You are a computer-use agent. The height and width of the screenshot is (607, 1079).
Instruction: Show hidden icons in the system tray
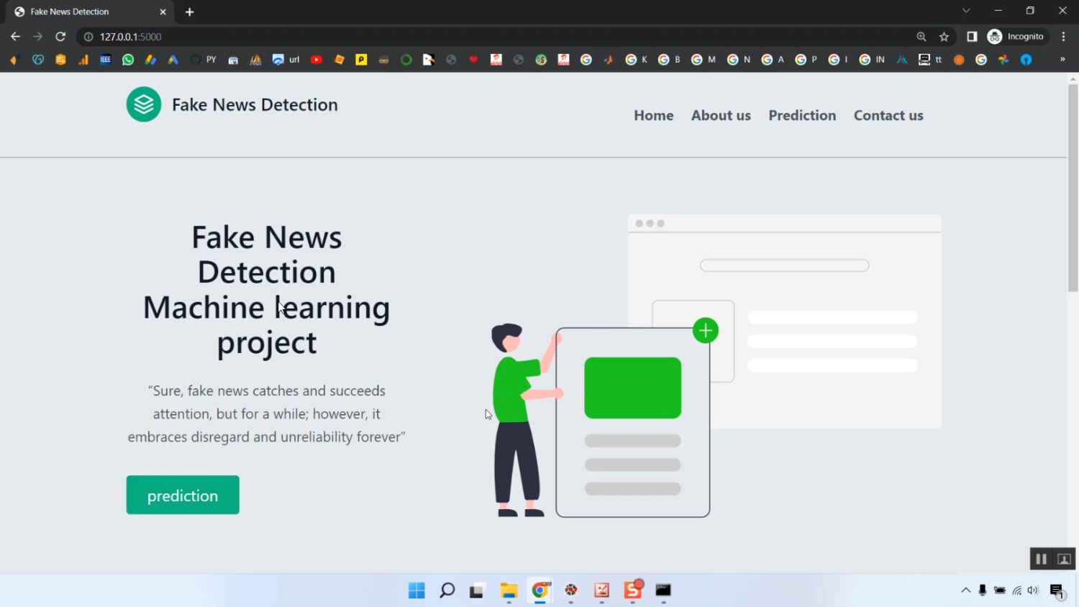pyautogui.click(x=966, y=590)
